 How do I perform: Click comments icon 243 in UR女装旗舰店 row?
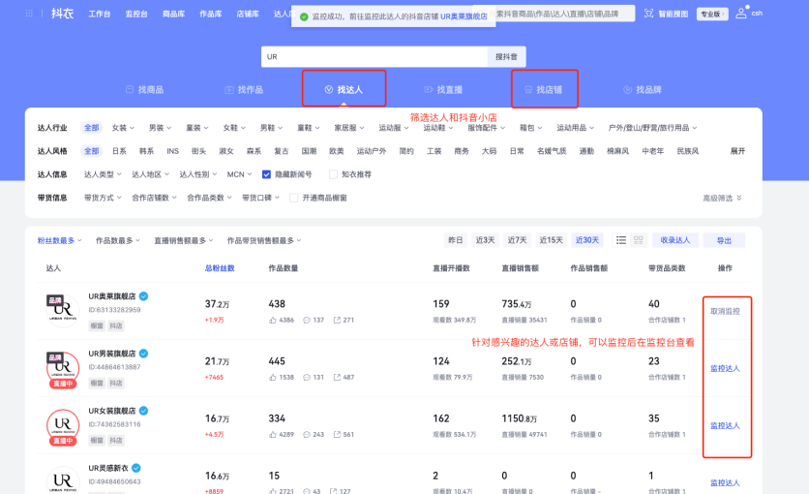[x=307, y=435]
